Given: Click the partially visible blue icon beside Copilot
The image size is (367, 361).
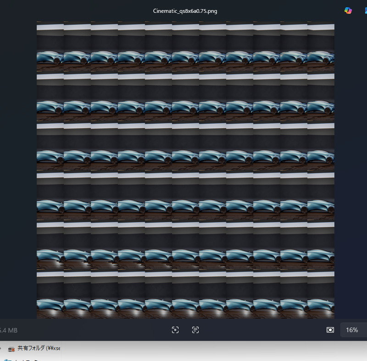Looking at the screenshot, I should point(365,11).
